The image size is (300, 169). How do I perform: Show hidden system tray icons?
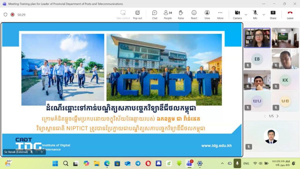(x=222, y=163)
